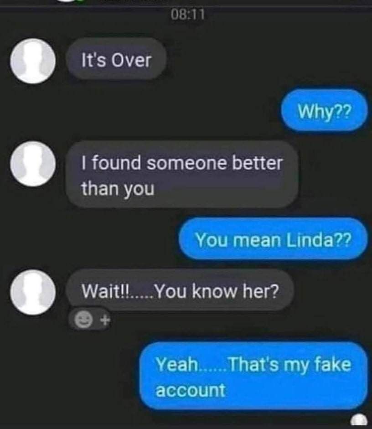Tap the 08:11 timestamp
This screenshot has width=372, height=429.
coord(188,15)
